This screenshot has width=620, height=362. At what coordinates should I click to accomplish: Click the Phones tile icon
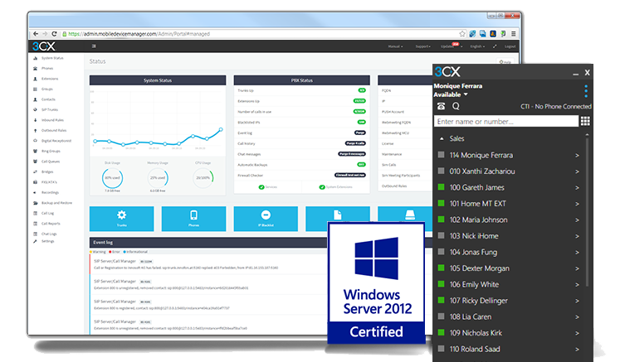point(193,215)
